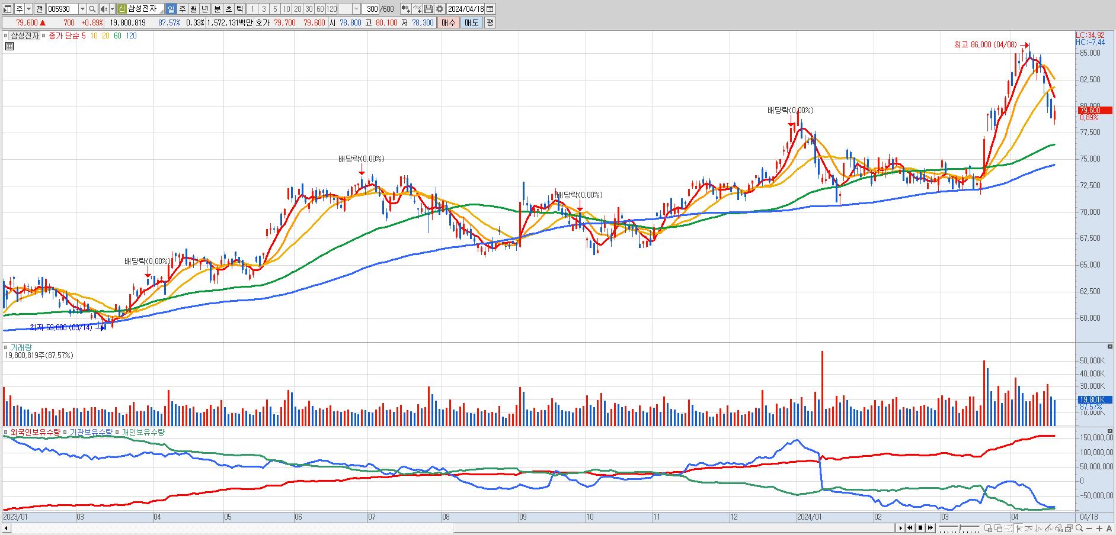
Task: Click the line-chart add indicator icon
Action: (417, 9)
